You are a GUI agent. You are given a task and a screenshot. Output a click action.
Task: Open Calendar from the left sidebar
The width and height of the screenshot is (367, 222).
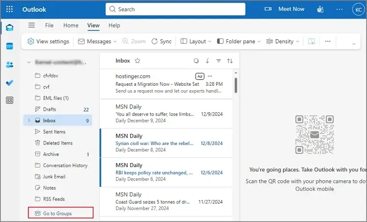pos(10,46)
